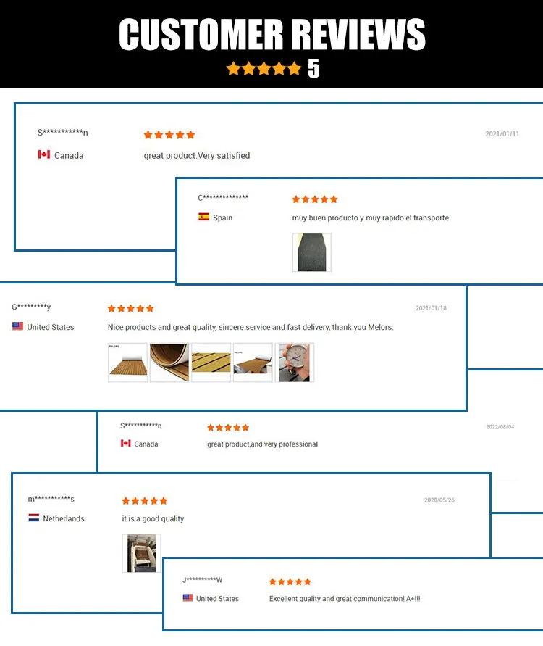The width and height of the screenshot is (543, 646).
Task: Open the teak stripes close-up thumbnail
Action: pyautogui.click(x=211, y=363)
